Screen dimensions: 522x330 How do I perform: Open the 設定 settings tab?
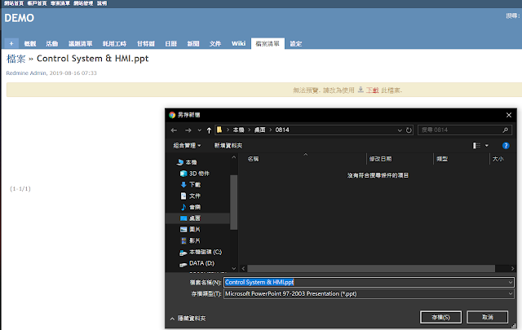click(x=295, y=43)
